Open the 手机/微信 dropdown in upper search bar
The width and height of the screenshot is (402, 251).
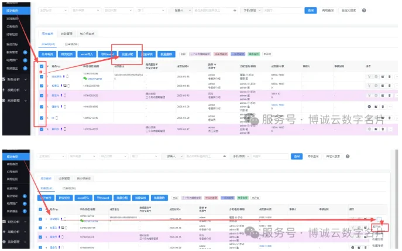coord(251,11)
